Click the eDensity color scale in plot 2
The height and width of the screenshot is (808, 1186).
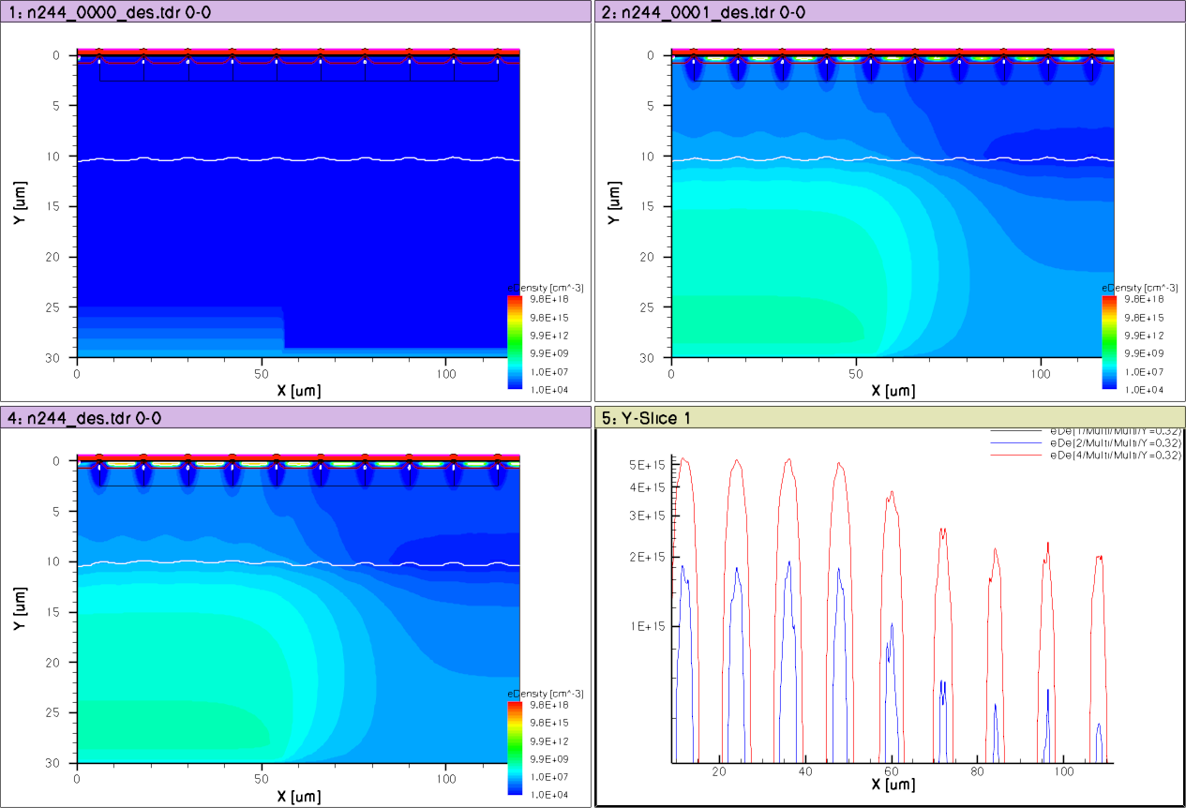tap(1109, 341)
